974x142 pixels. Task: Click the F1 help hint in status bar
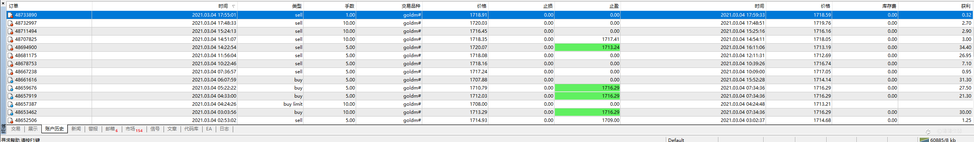pos(20,140)
